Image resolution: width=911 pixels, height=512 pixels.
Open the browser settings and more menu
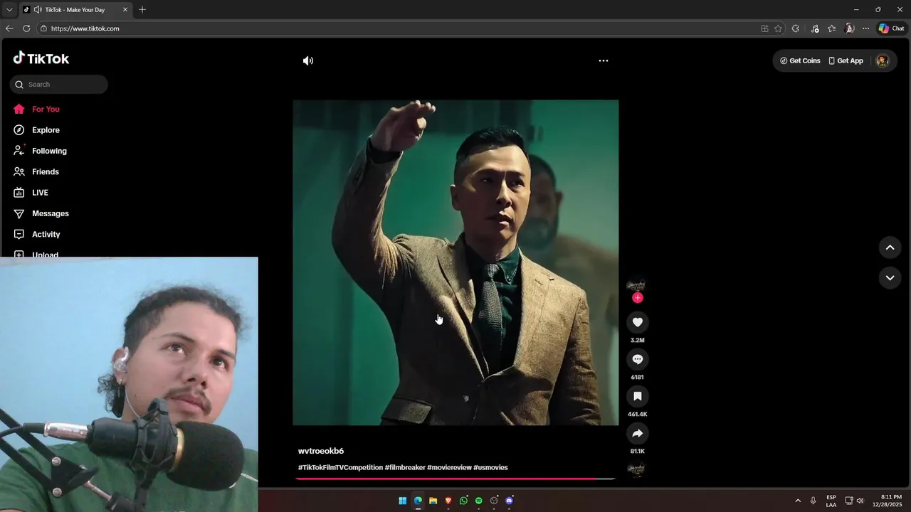point(865,28)
